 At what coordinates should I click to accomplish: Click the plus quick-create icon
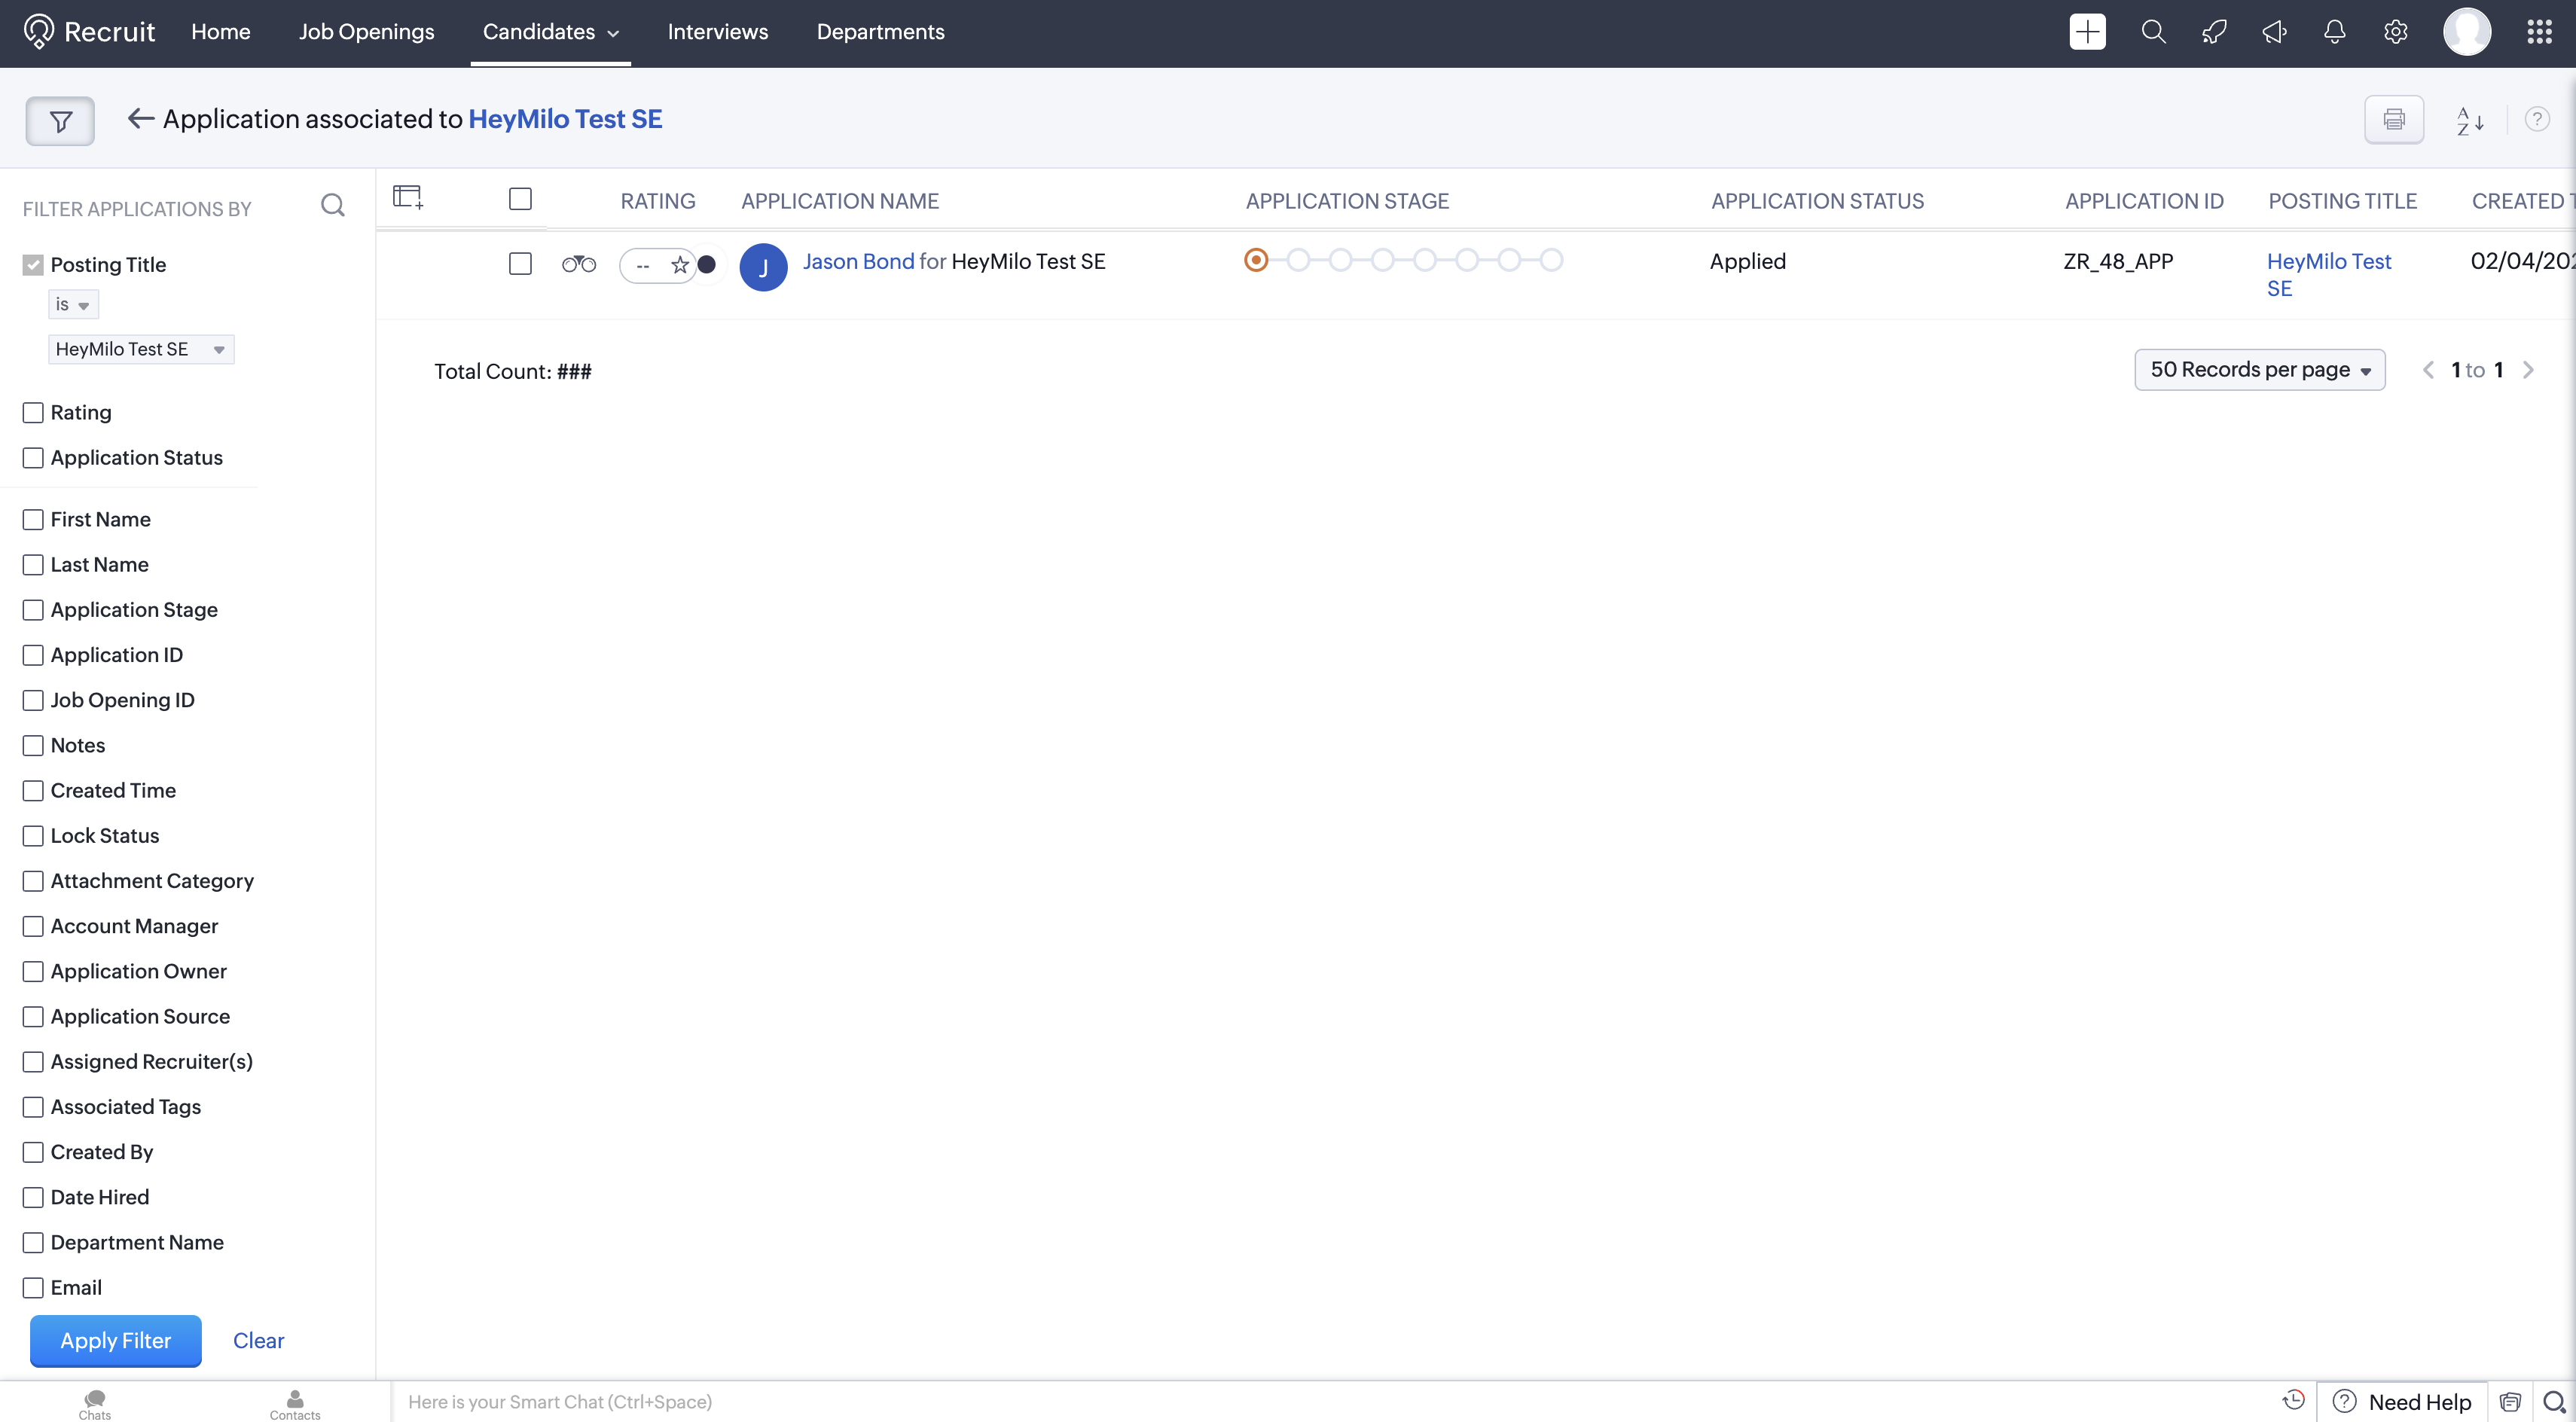pos(2087,32)
